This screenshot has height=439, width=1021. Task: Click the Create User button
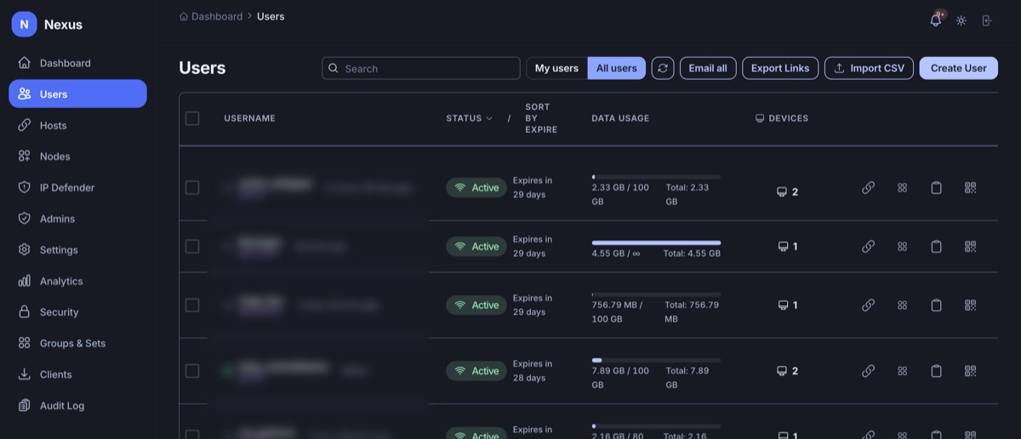(x=958, y=68)
